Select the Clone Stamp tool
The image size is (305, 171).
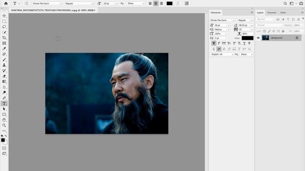pos(4,65)
